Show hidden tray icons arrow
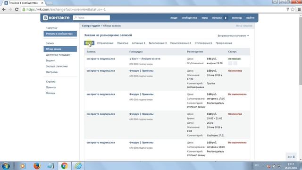 263,166
